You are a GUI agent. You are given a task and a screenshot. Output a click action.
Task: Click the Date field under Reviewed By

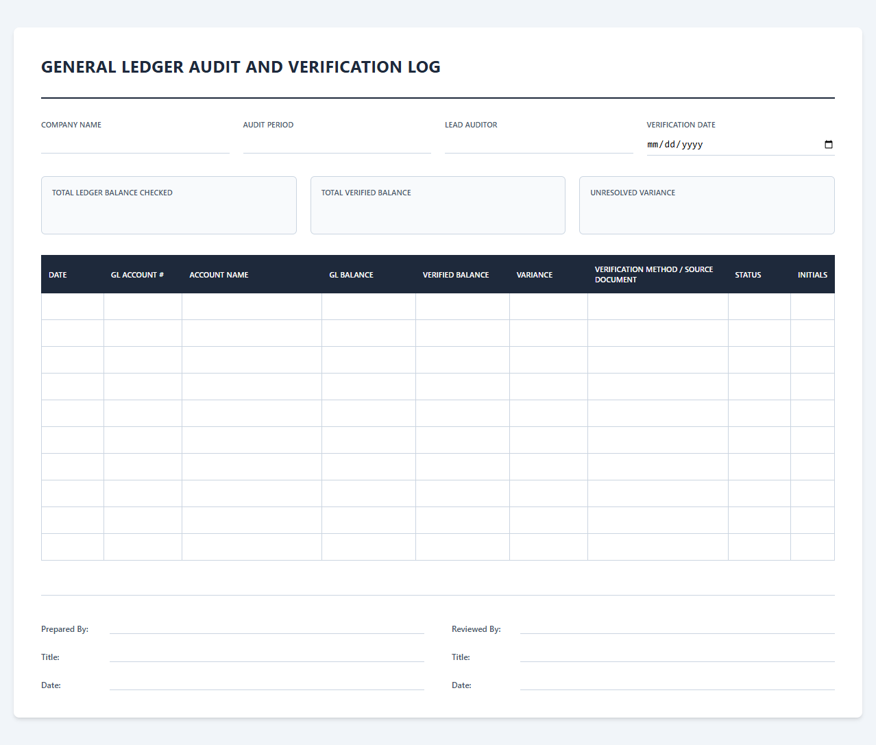pyautogui.click(x=677, y=683)
